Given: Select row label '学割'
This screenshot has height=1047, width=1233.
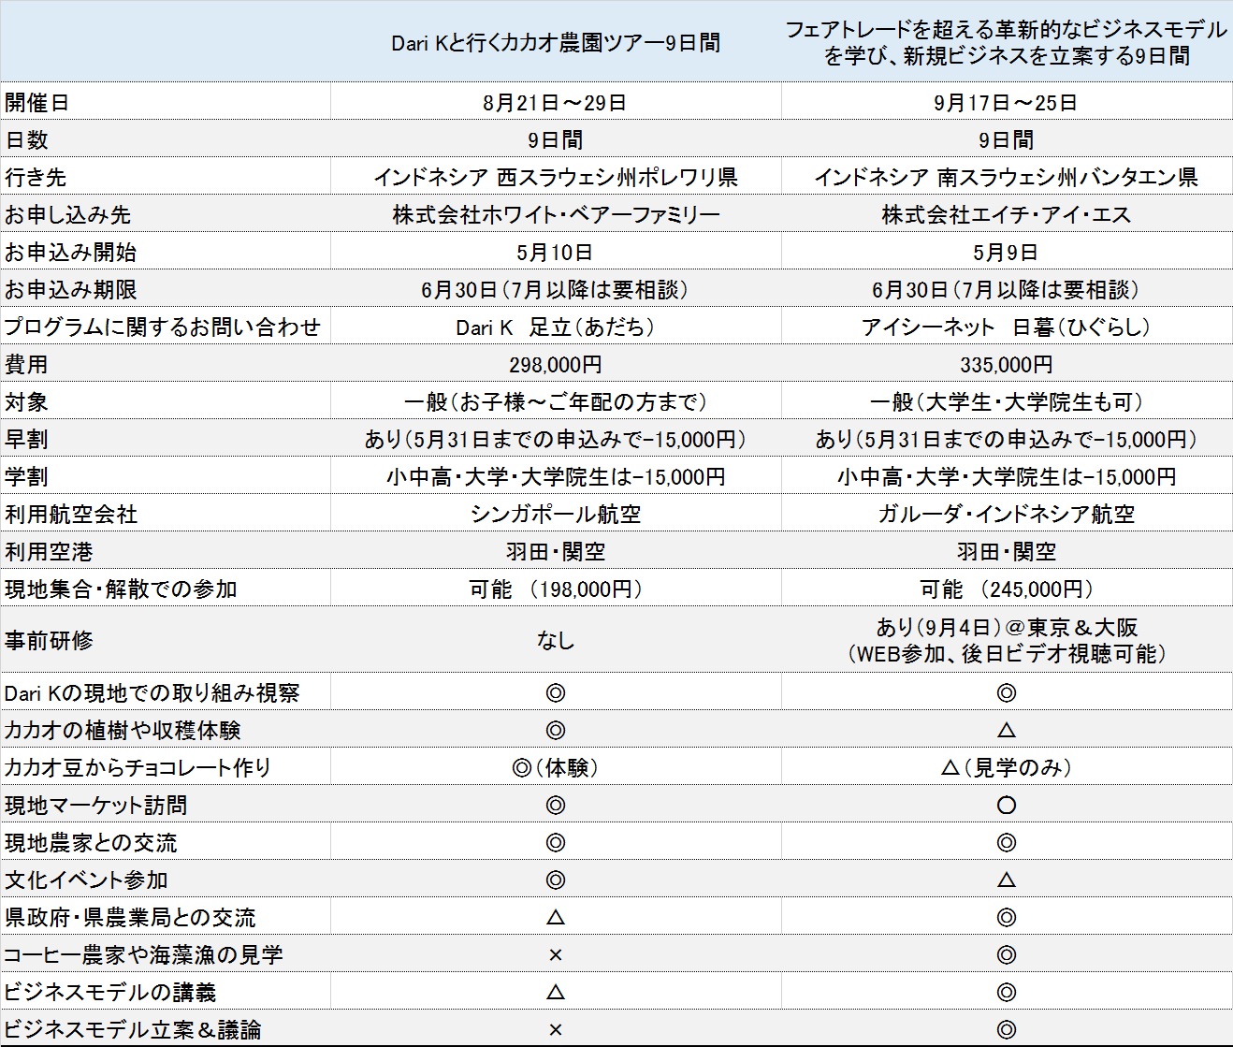Looking at the screenshot, I should pos(26,477).
